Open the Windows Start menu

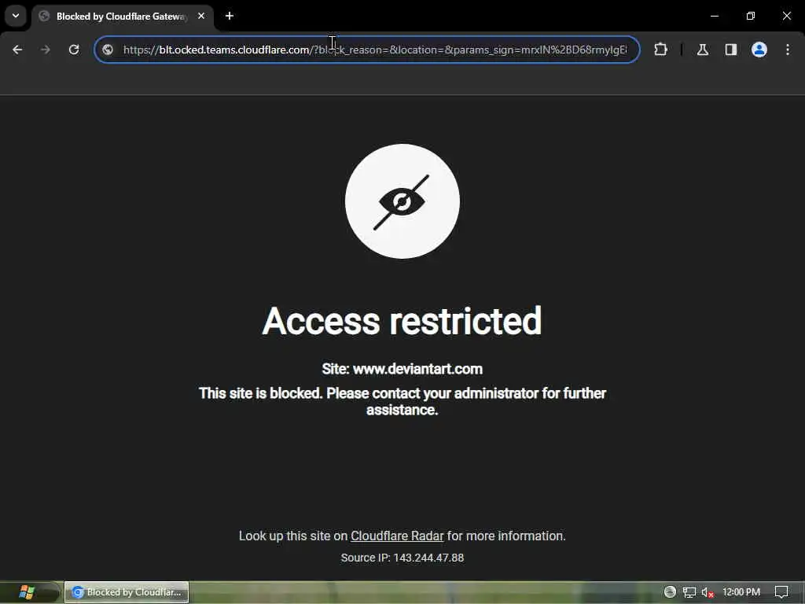click(27, 592)
